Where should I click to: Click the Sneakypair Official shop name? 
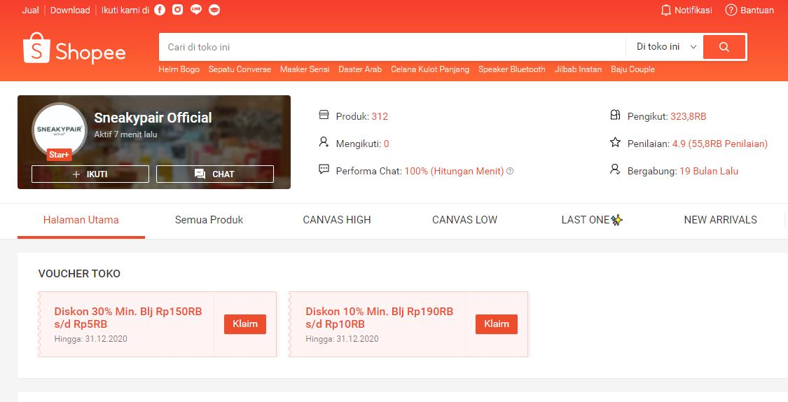[x=153, y=118]
